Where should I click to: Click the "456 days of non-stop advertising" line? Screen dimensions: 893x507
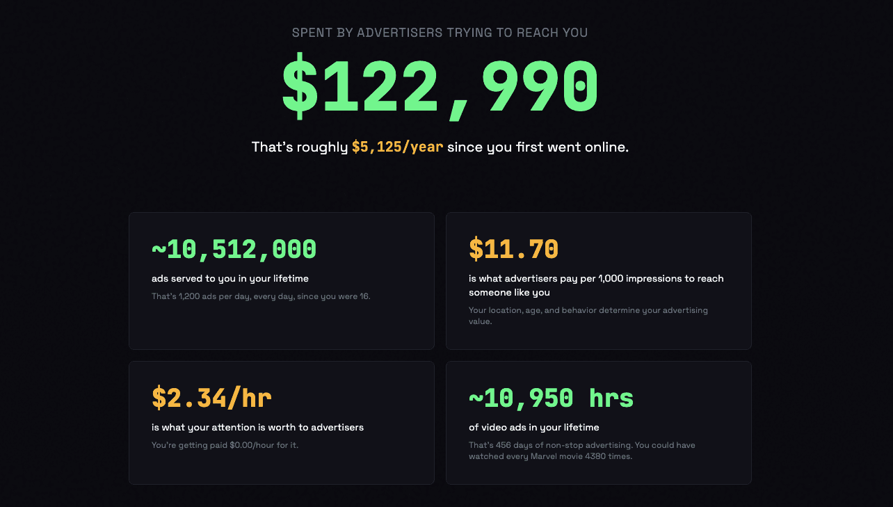coord(581,445)
